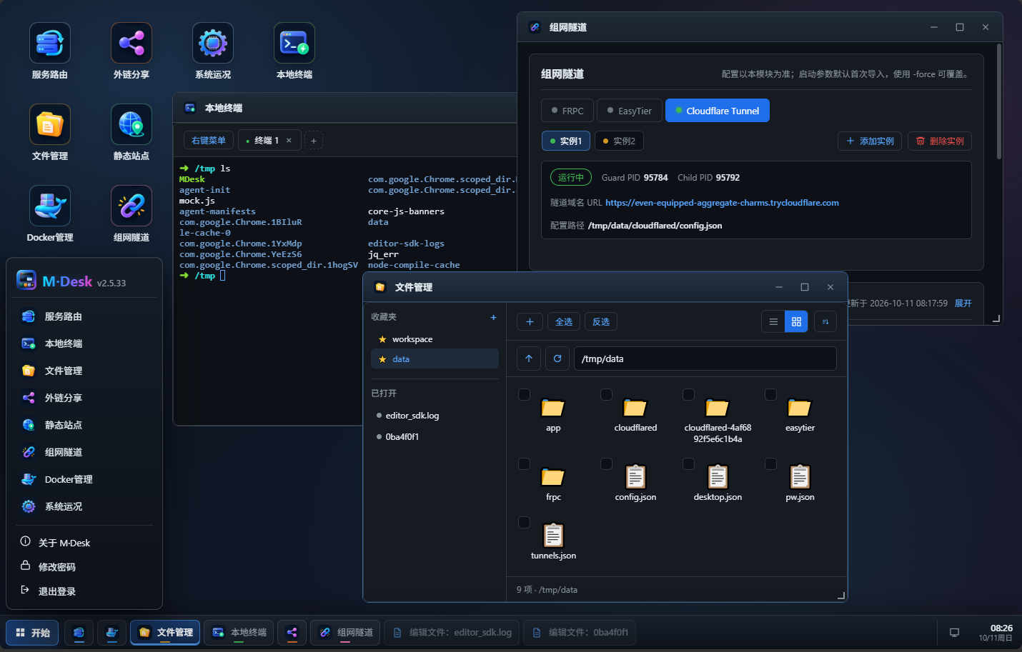
Task: Switch to the EasyTier tab
Action: tap(629, 111)
